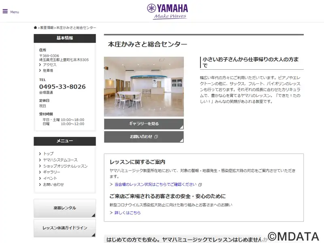Click postal code 〒369-0306

[49, 56]
